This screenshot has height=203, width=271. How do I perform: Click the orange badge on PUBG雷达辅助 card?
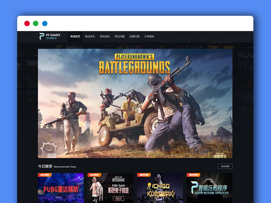click(44, 175)
